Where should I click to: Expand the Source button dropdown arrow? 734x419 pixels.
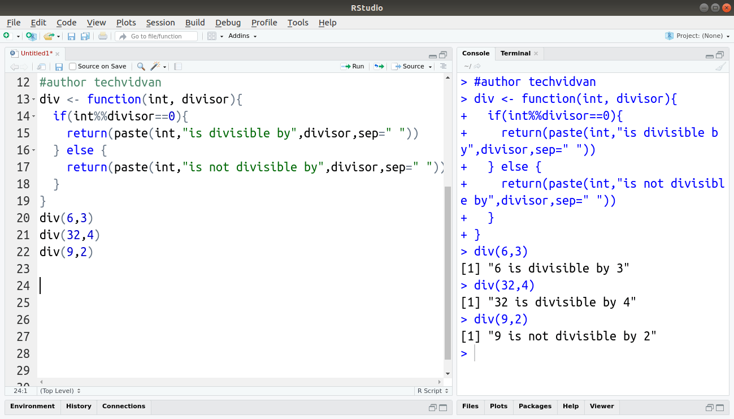pyautogui.click(x=431, y=67)
